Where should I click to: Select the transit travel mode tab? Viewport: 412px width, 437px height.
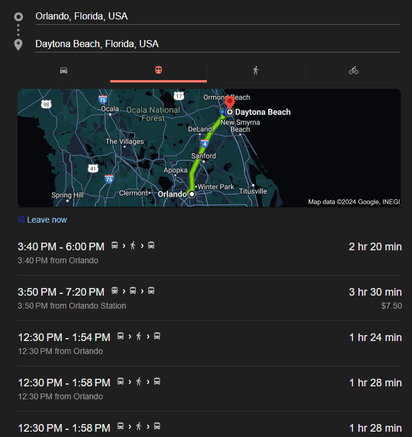[x=159, y=71]
